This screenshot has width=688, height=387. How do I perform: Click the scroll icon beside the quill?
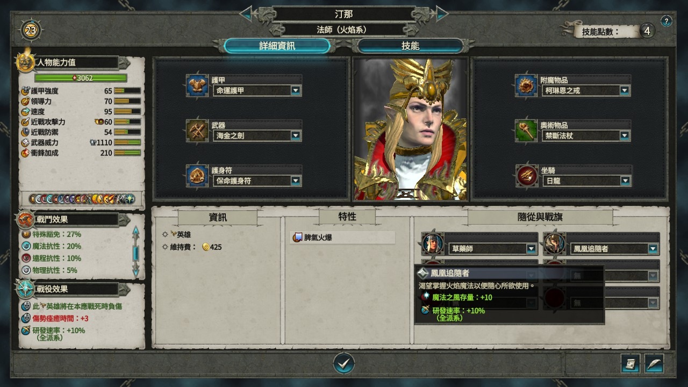630,364
